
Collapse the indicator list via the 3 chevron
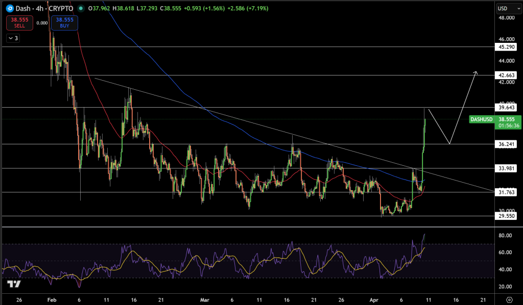point(12,38)
